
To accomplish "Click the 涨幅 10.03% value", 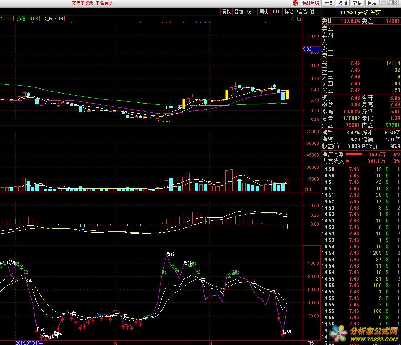I will (352, 111).
